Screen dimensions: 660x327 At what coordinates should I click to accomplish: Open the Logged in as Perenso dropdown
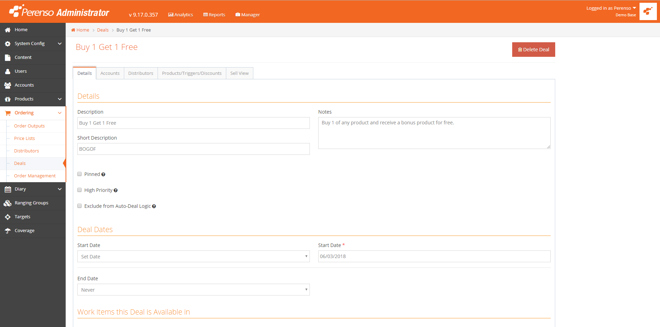click(611, 8)
